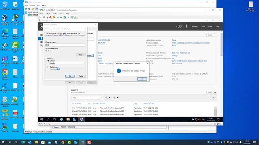Open Microsoft Edge from host taskbar
Viewport: 259px width, 145px height.
pos(23,142)
